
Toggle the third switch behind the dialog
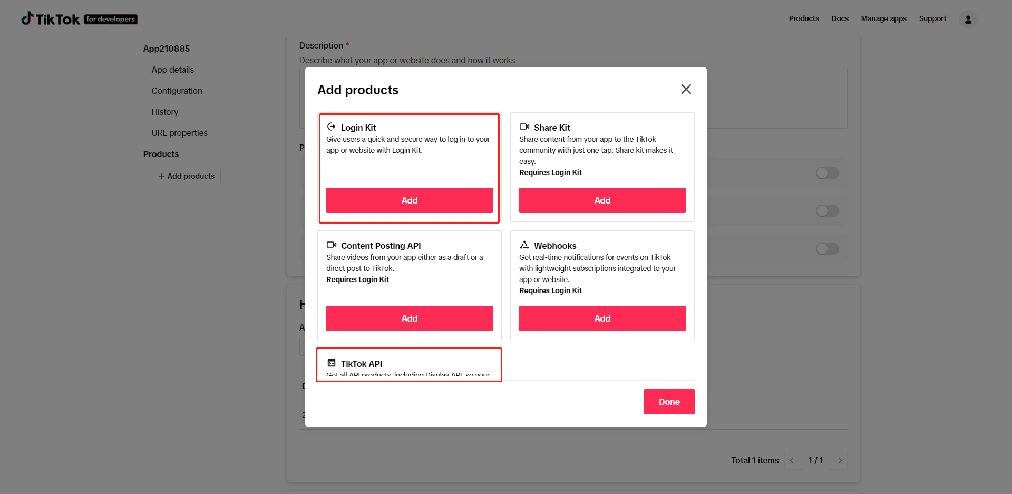point(827,249)
